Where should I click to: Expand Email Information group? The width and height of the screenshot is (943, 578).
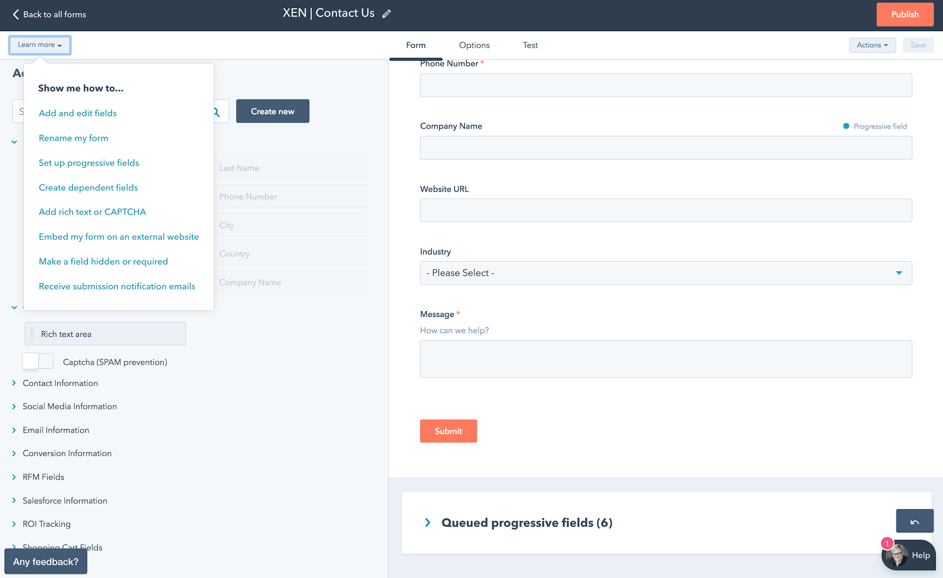click(x=14, y=430)
